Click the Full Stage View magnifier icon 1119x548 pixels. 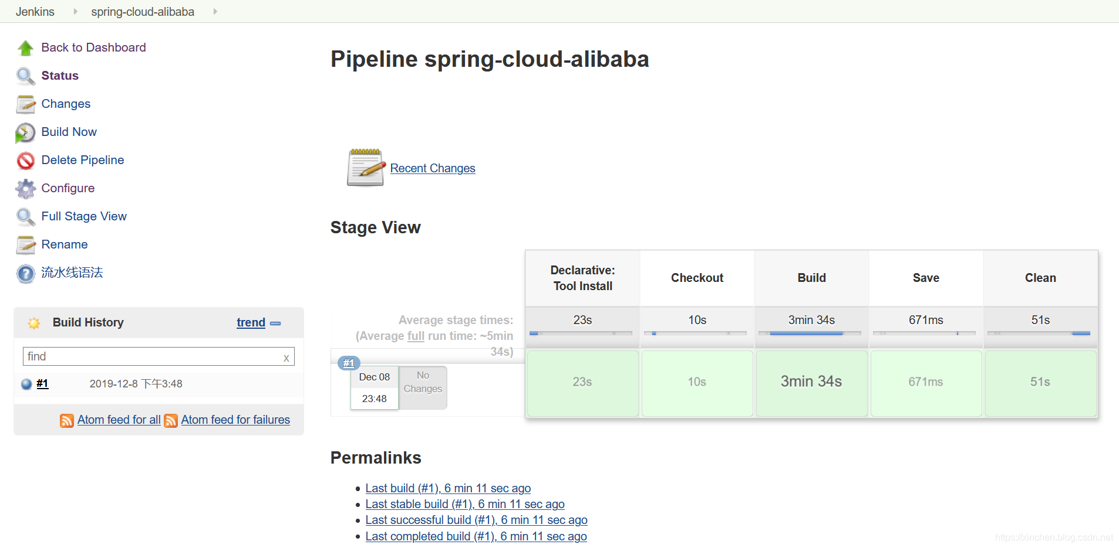(x=25, y=217)
